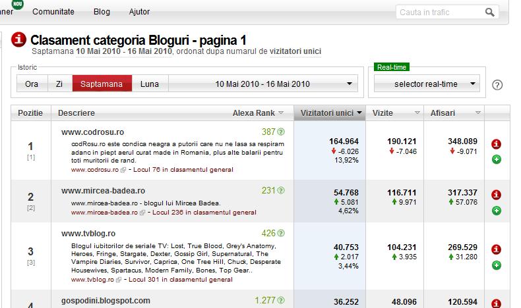Screen dimensions: 521x308
Task: Open the Blog menu item
Action: (x=102, y=12)
